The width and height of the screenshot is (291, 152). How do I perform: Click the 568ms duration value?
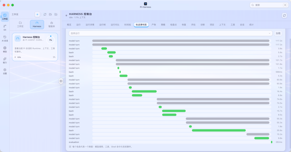(279, 72)
